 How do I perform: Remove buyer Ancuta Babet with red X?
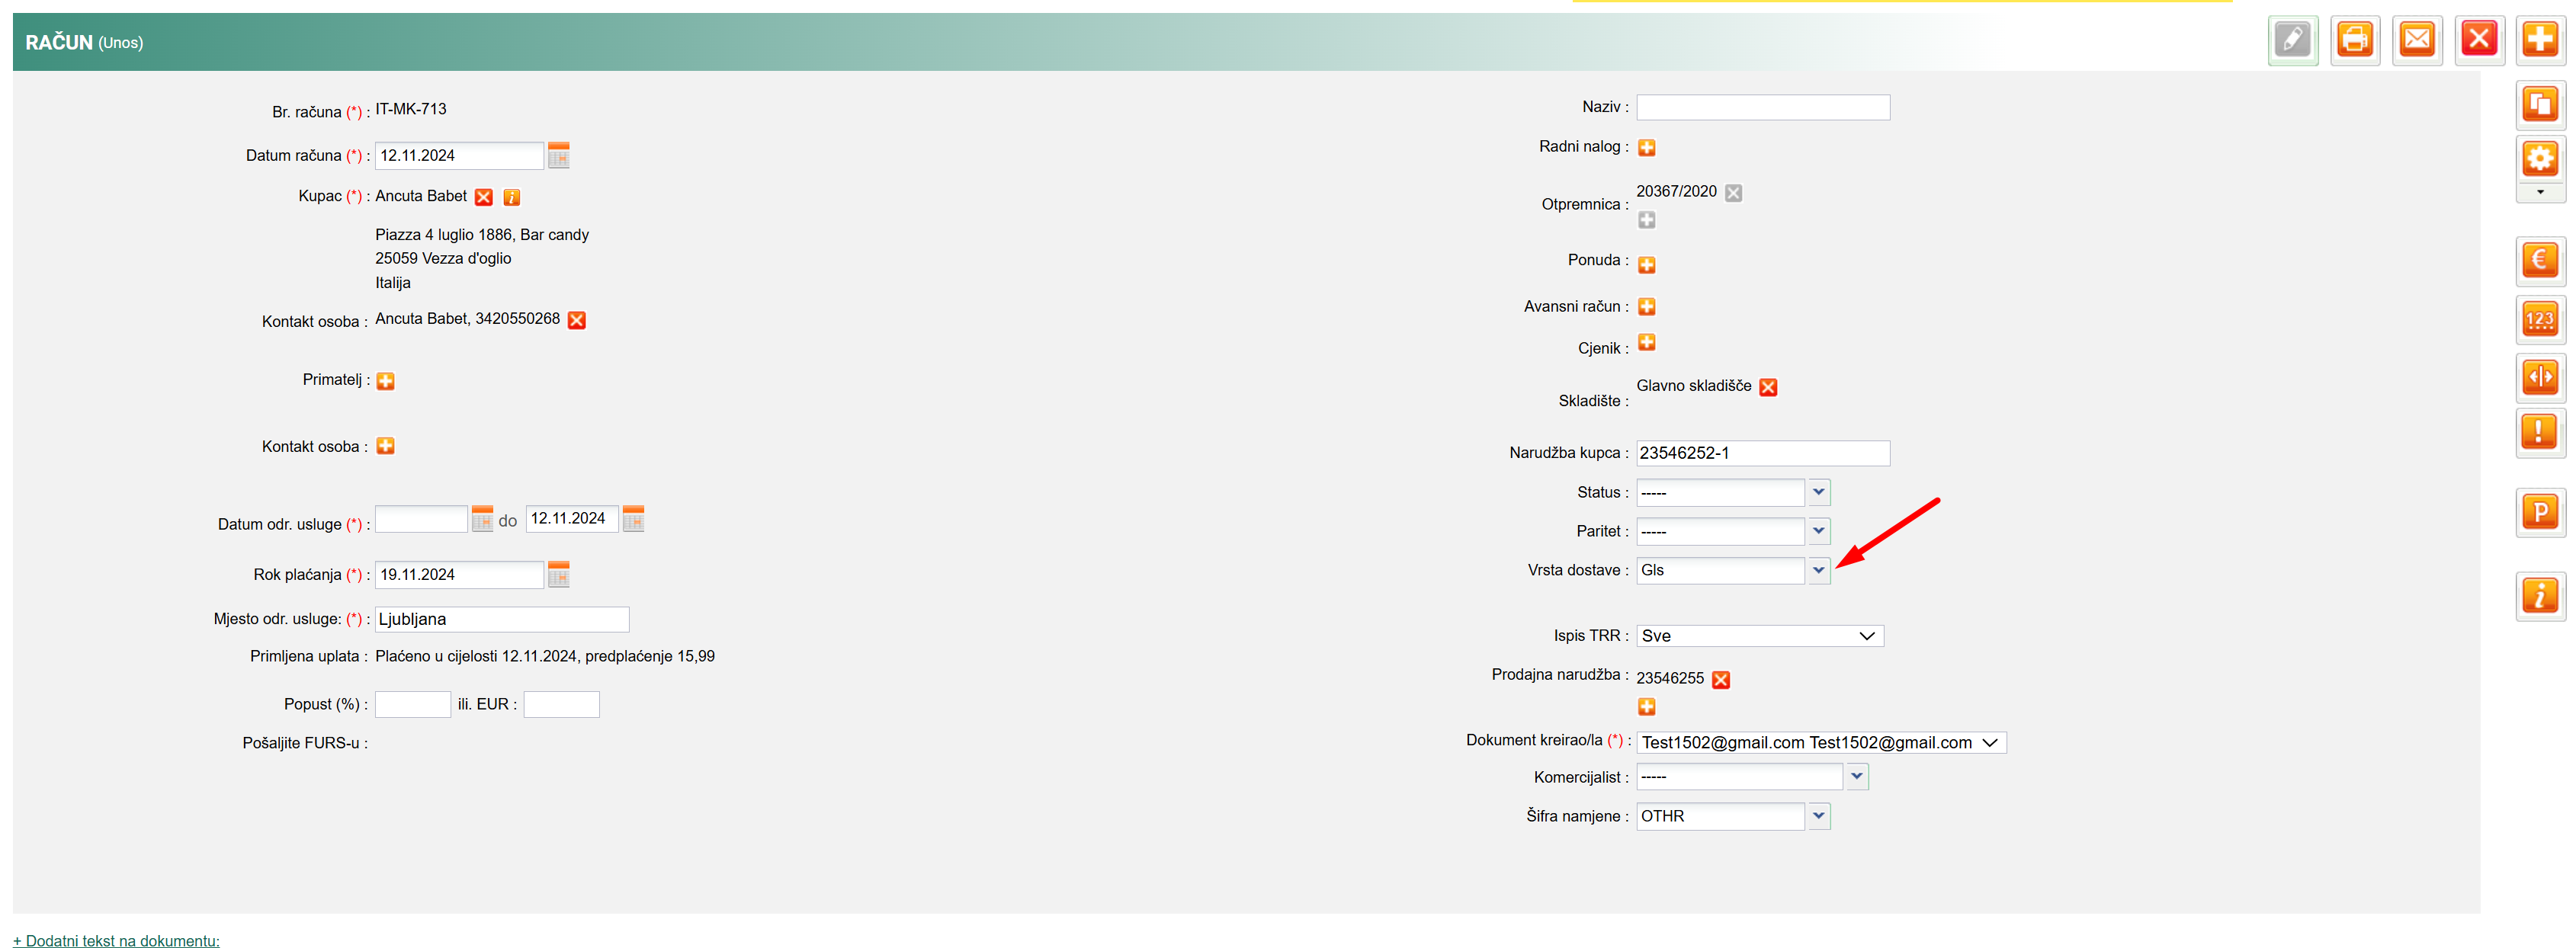[x=484, y=197]
